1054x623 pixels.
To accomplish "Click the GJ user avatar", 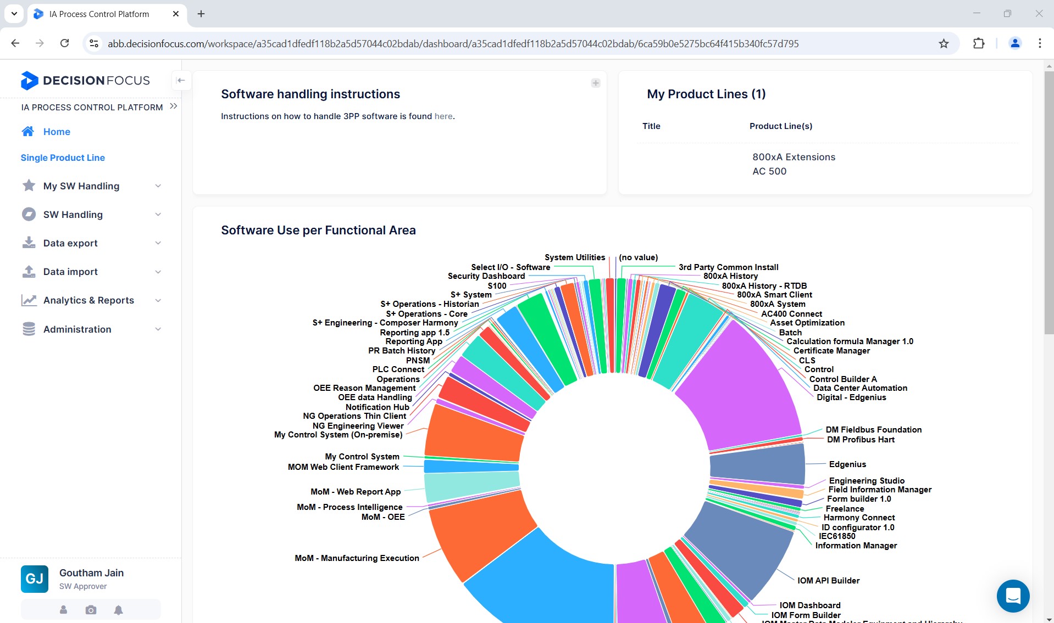I will click(x=35, y=579).
